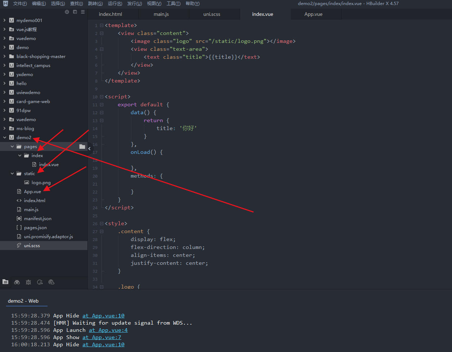The width and height of the screenshot is (452, 352).
Task: Fold the script block at line 10
Action: (x=101, y=97)
